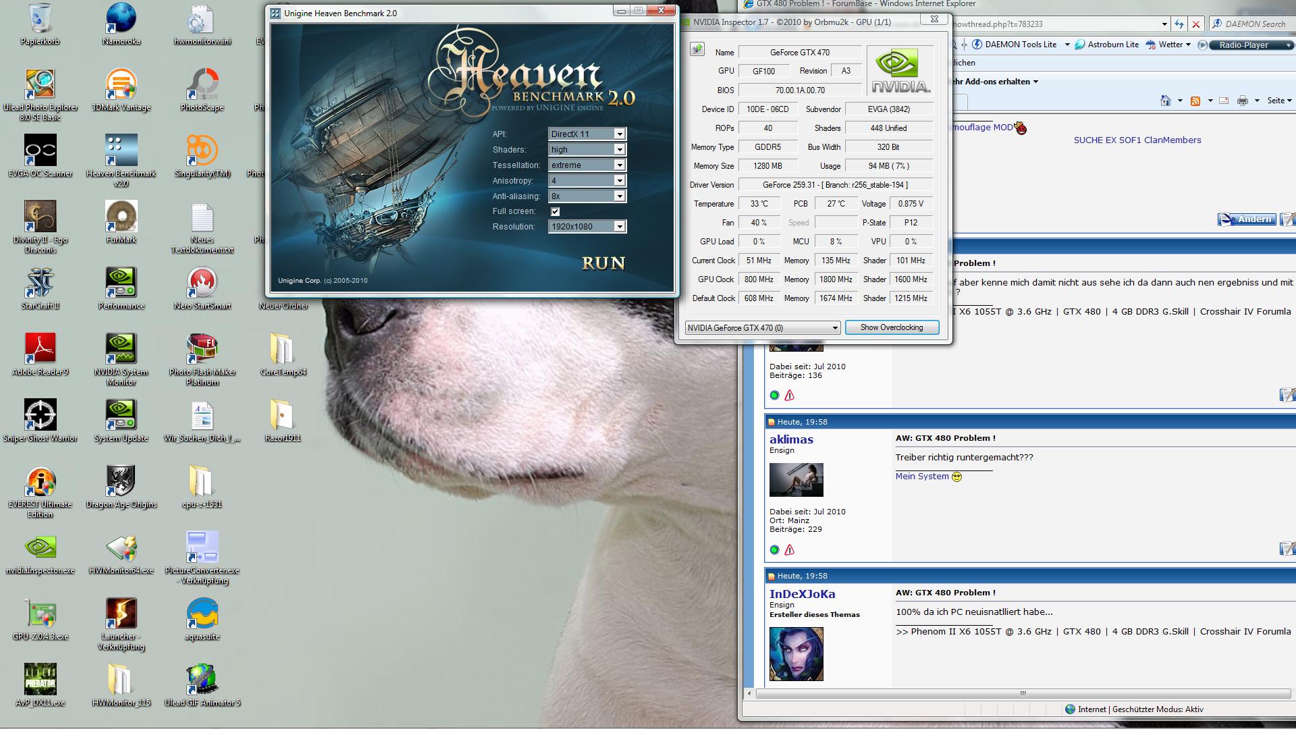Click the printer icon in IE
This screenshot has width=1296, height=729.
(x=1243, y=101)
